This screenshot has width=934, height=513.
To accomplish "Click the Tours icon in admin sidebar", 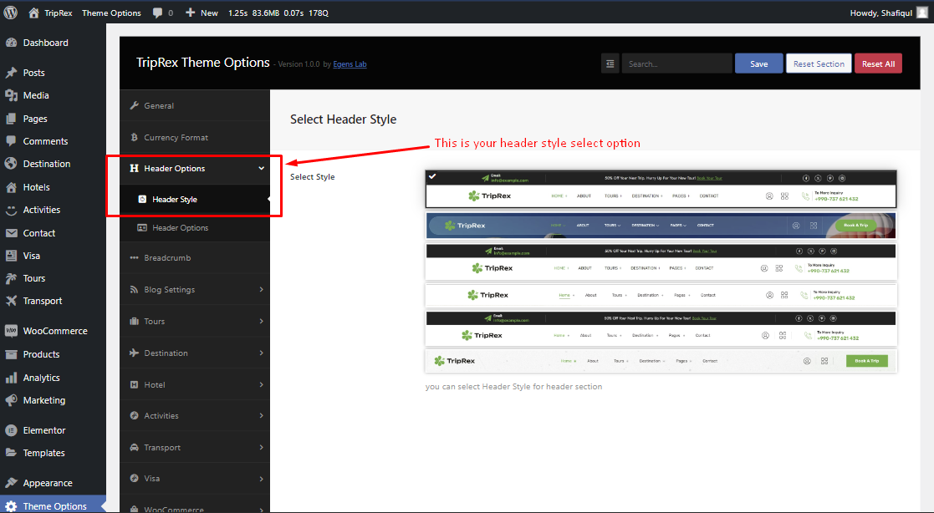I will (x=11, y=278).
